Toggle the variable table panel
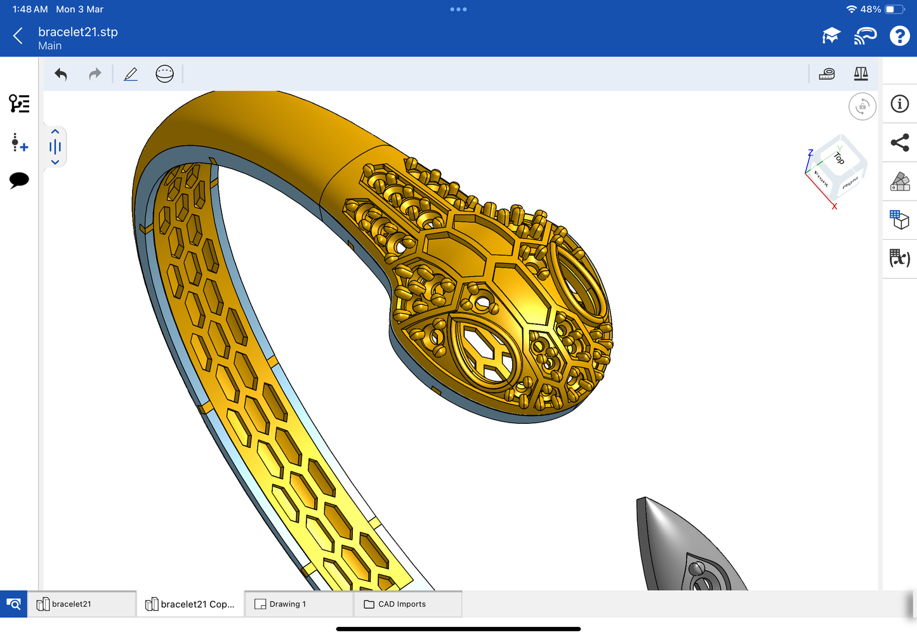This screenshot has width=917, height=637. click(x=900, y=258)
